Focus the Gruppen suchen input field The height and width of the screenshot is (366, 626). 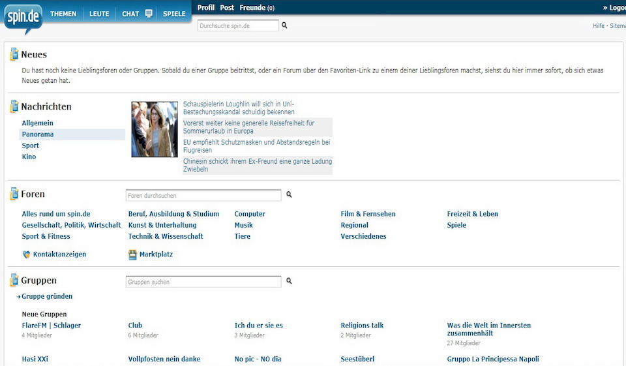coord(203,282)
